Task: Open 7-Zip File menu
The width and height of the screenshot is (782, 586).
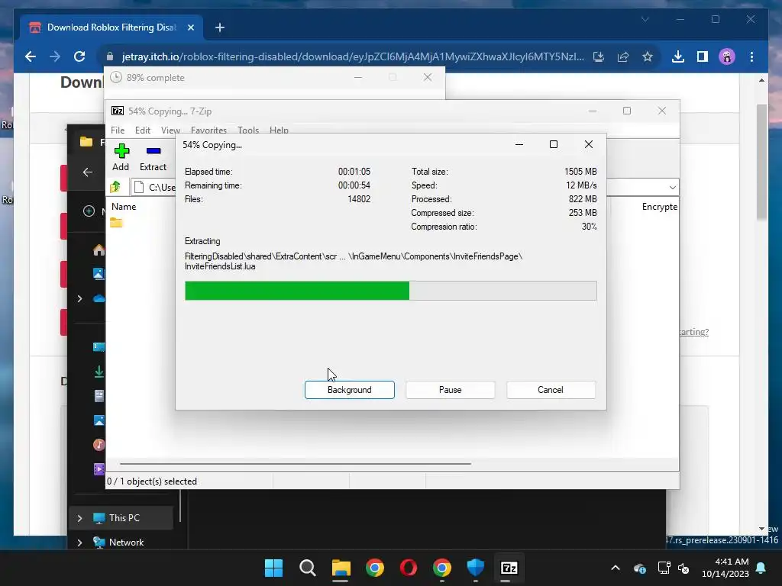Action: click(118, 130)
